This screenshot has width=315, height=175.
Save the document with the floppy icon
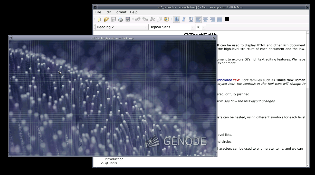coord(113,19)
